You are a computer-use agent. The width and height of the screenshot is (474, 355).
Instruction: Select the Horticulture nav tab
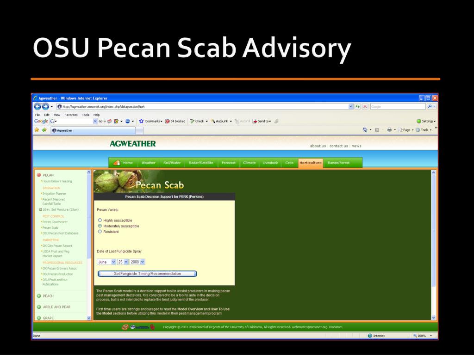pos(311,162)
